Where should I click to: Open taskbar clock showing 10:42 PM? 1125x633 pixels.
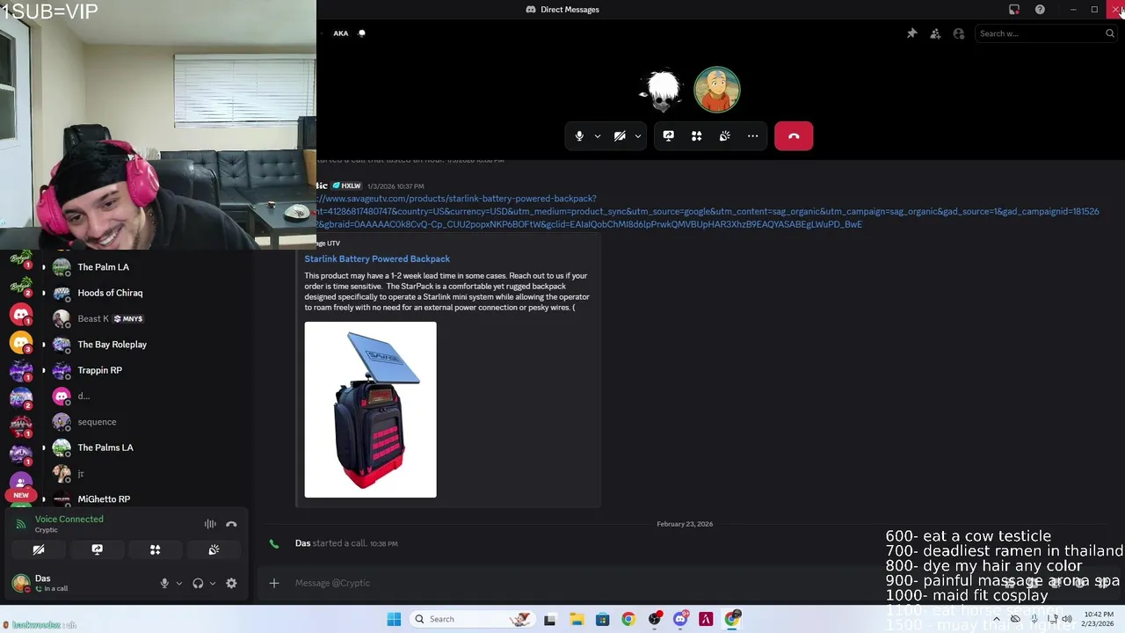(1099, 619)
